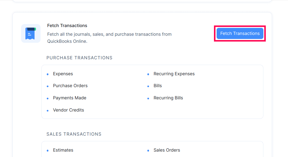This screenshot has width=288, height=157.
Task: Select the Bills entry
Action: coord(158,86)
